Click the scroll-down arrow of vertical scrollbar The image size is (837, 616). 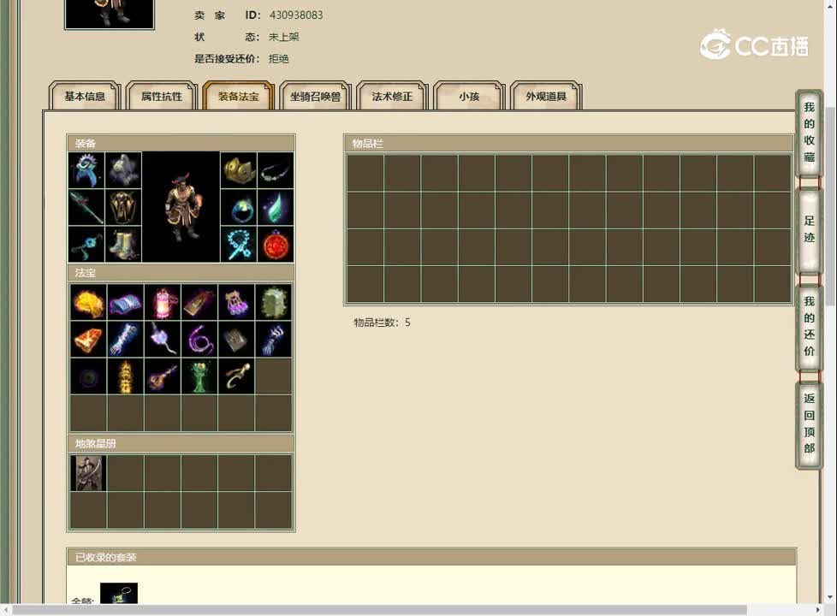click(x=830, y=597)
